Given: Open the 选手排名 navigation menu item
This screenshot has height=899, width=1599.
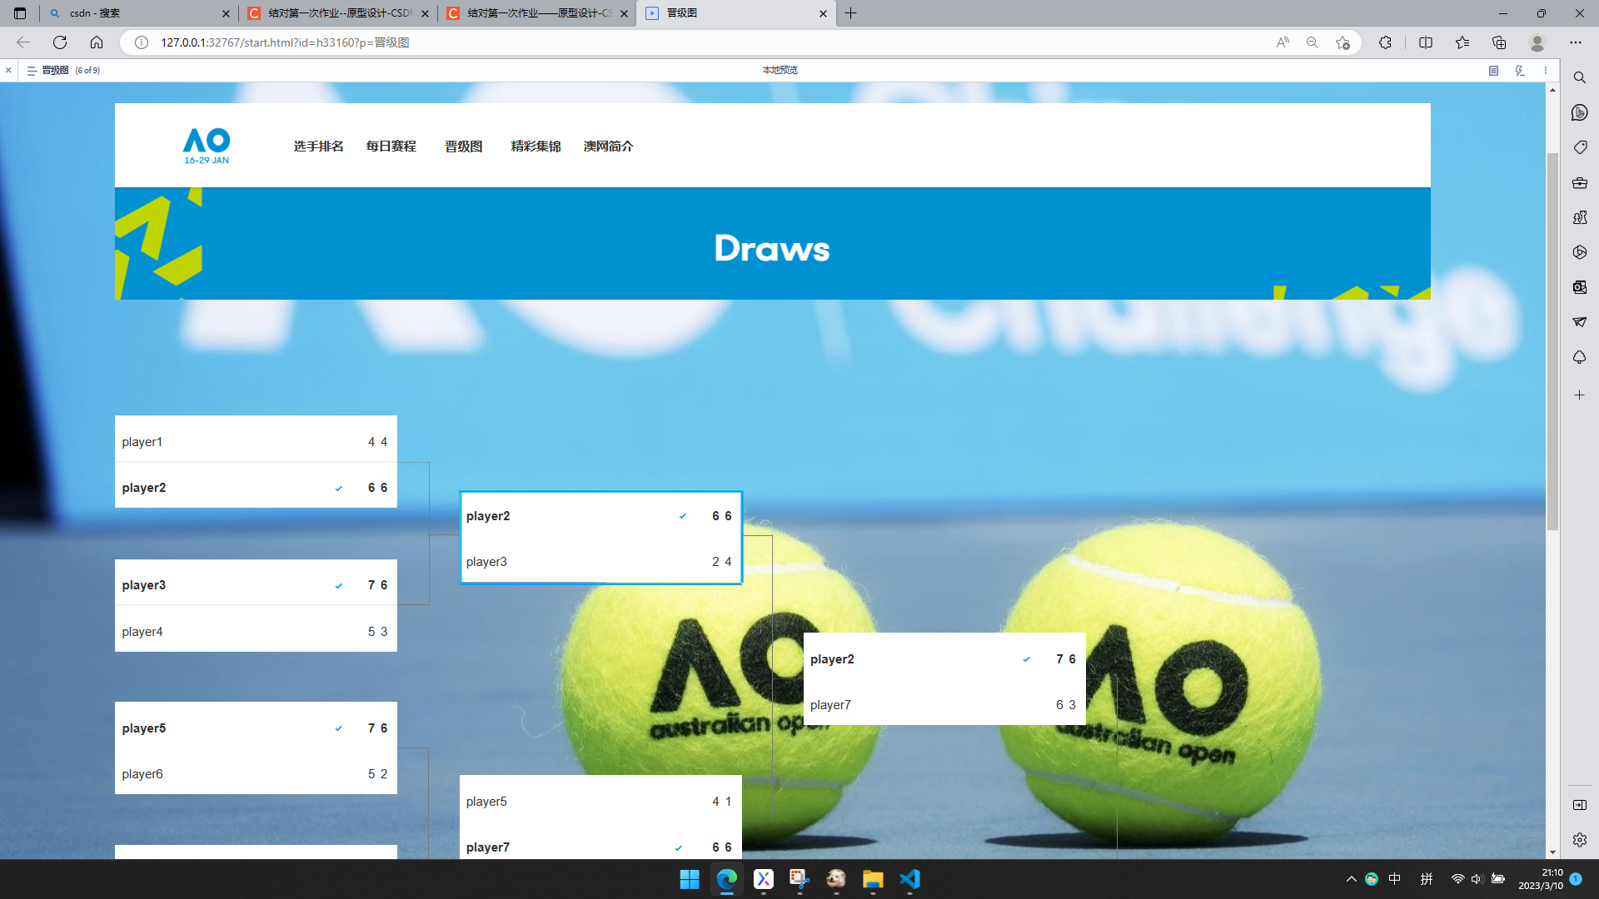Looking at the screenshot, I should point(318,147).
